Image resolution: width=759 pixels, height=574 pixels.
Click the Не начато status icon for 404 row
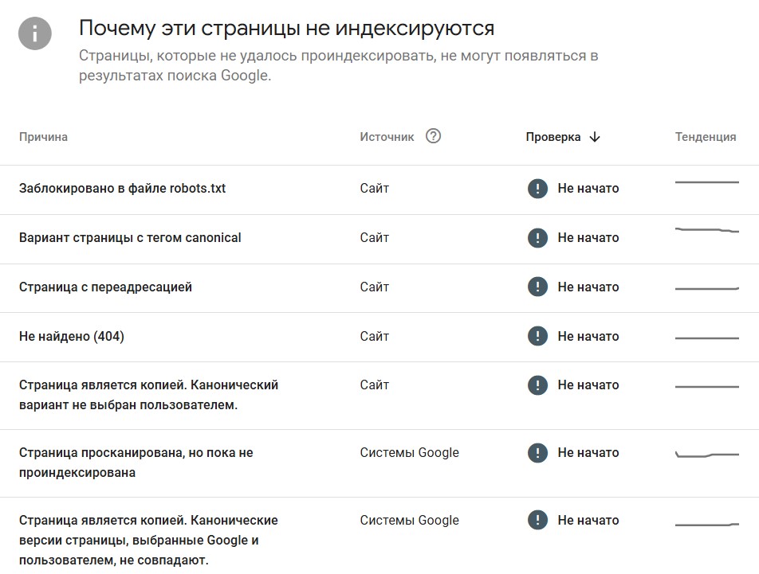[x=537, y=336]
